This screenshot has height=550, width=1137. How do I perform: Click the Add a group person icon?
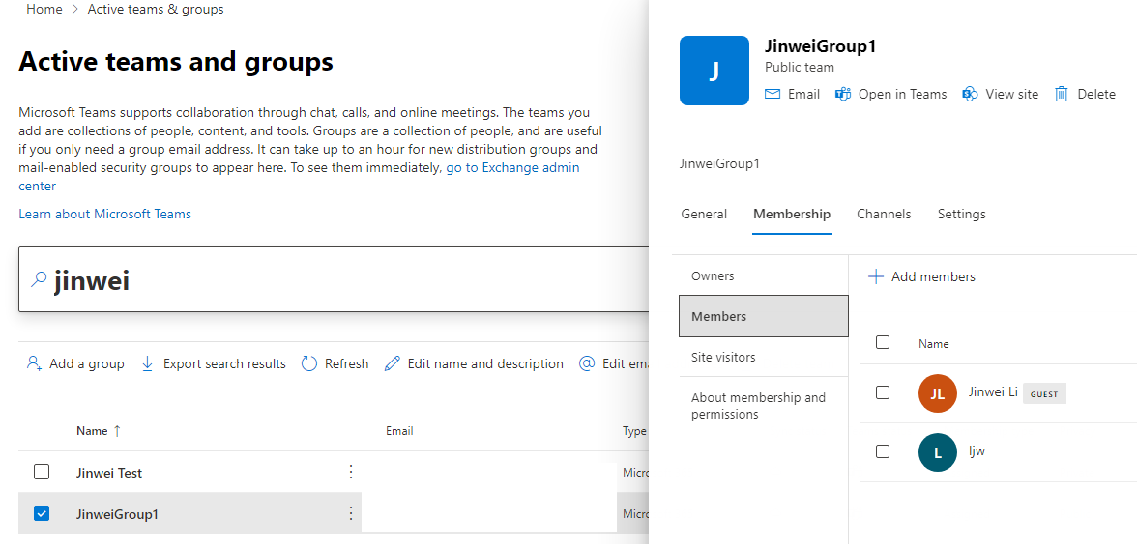[34, 363]
